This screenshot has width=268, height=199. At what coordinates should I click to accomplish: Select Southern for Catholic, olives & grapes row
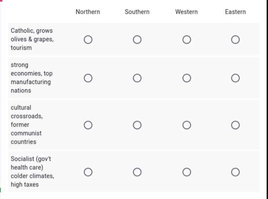tap(137, 40)
